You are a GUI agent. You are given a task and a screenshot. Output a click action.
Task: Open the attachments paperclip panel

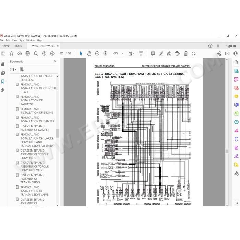(3, 90)
